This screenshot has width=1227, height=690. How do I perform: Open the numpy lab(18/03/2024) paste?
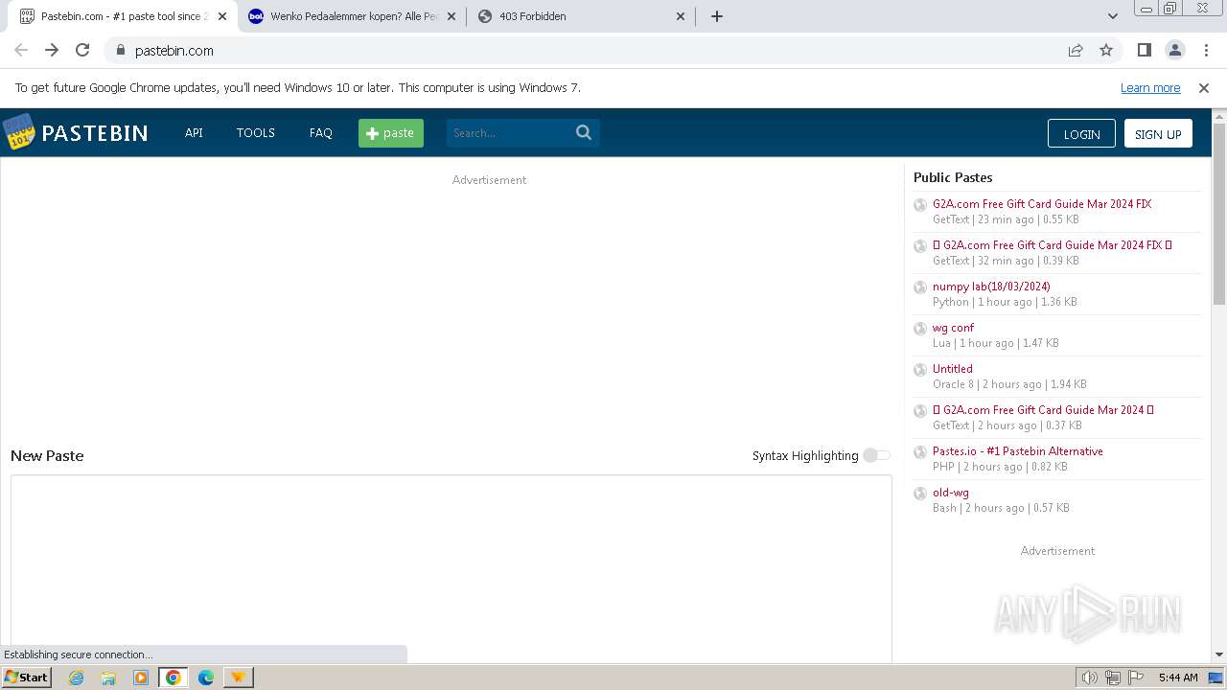tap(991, 287)
